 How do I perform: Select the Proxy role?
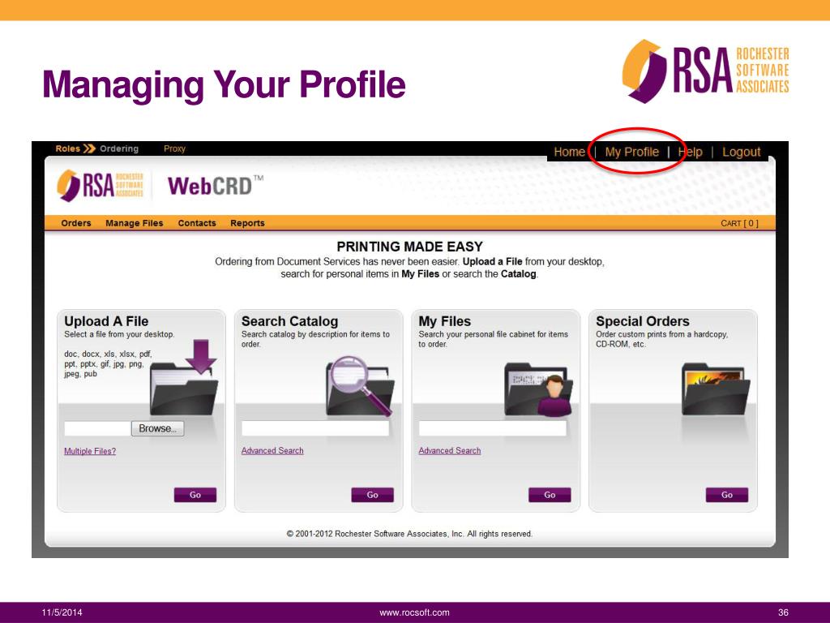175,149
